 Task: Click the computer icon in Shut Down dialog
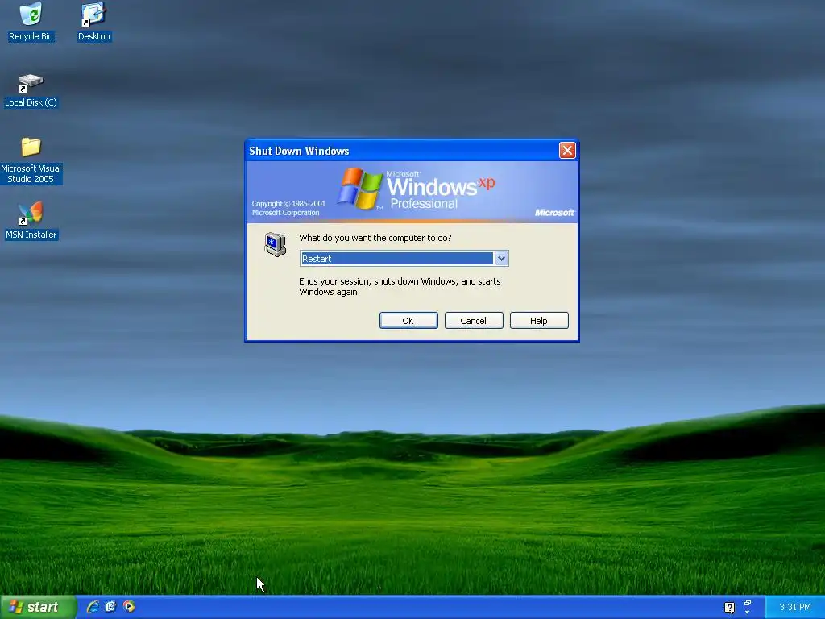click(x=275, y=244)
